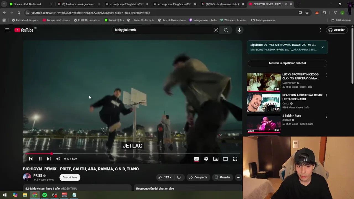Screen dimensions: 354x199
Task: Enable the miniplayer mode
Action: 216,159
